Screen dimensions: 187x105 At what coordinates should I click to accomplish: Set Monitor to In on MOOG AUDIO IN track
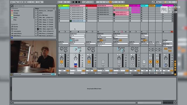coord(71,40)
